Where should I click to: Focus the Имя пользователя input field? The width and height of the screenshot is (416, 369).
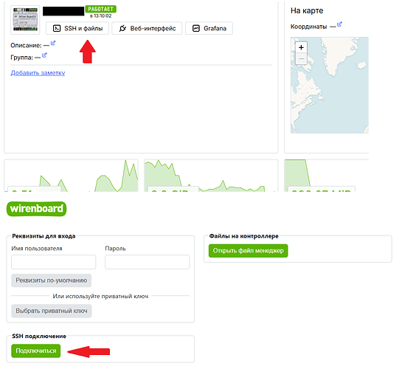point(54,262)
